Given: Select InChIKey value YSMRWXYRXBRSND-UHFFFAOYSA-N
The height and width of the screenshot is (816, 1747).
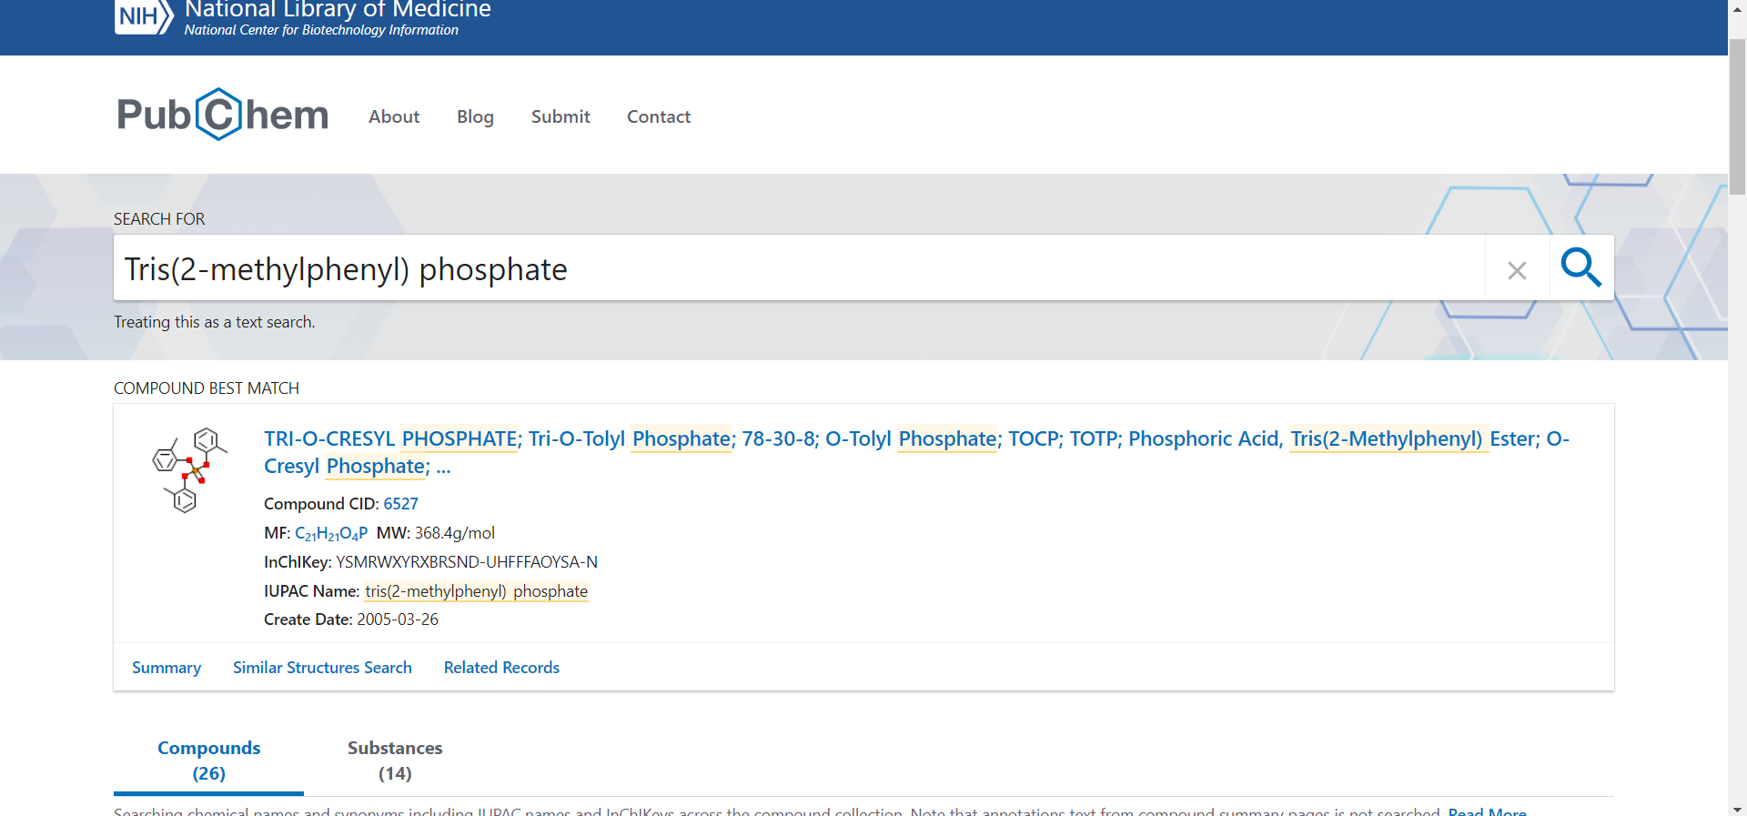Looking at the screenshot, I should click(467, 562).
